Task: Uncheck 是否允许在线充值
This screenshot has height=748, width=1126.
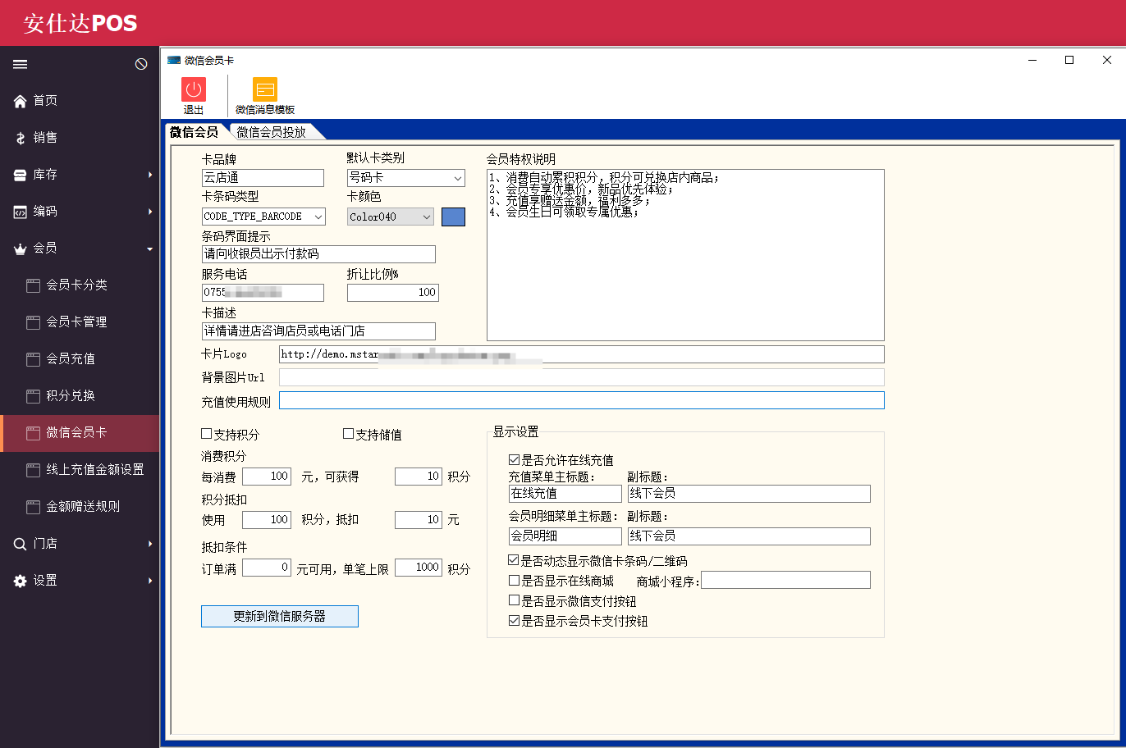Action: (x=514, y=460)
